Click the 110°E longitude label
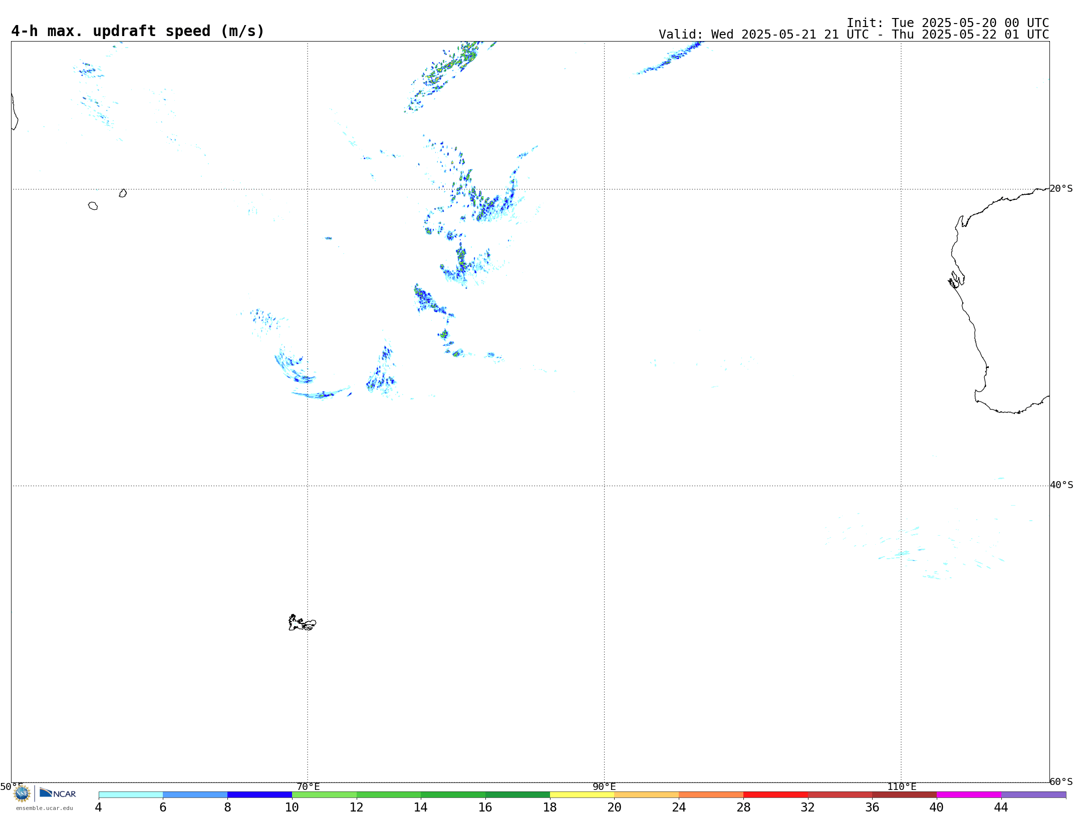The height and width of the screenshot is (814, 1082). click(902, 786)
